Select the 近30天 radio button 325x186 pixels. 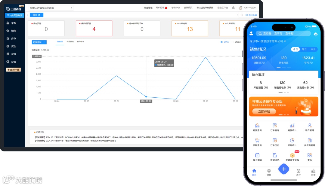coord(233,42)
